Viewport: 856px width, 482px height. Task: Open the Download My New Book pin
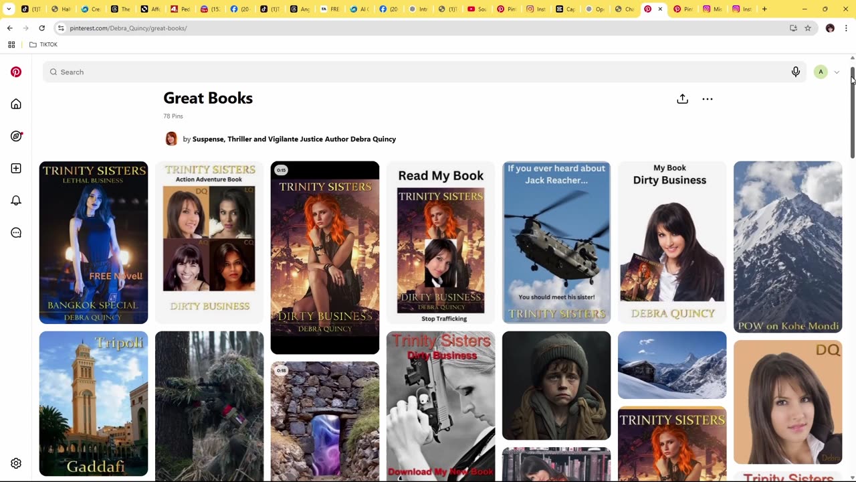tap(441, 406)
